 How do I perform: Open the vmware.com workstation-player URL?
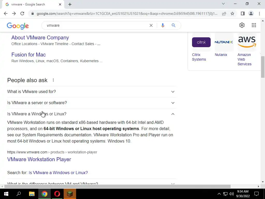click(52, 152)
